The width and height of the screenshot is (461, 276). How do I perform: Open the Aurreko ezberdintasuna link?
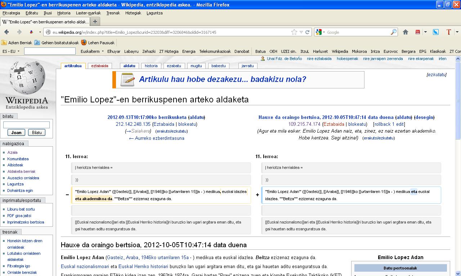156,138
